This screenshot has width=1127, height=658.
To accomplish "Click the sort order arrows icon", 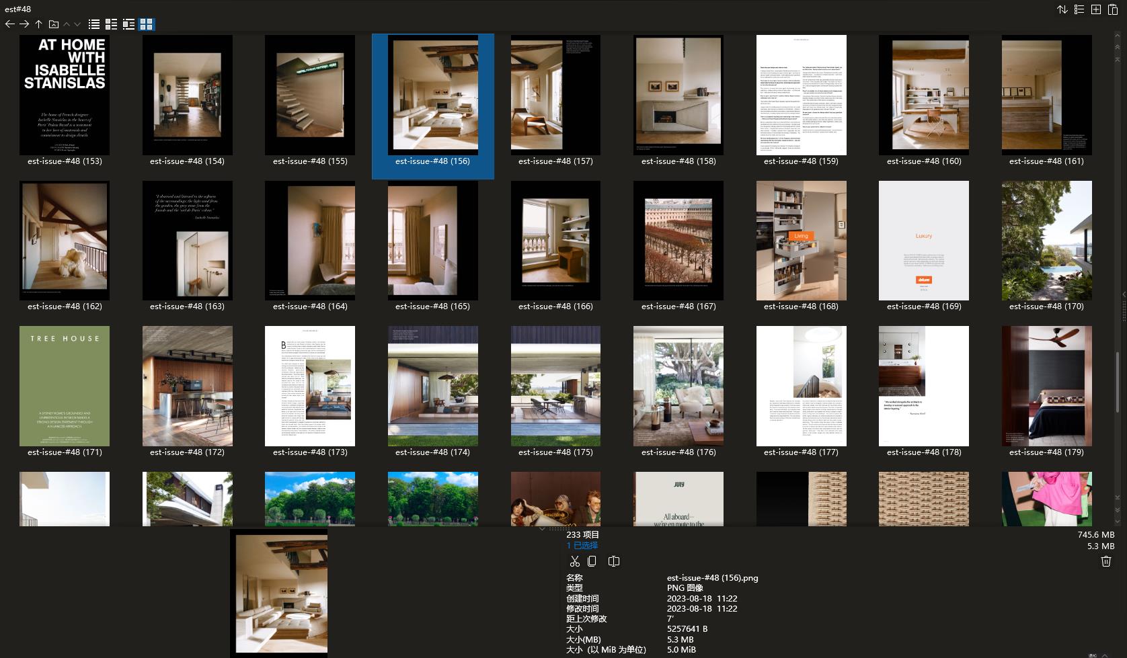I will pos(1062,9).
